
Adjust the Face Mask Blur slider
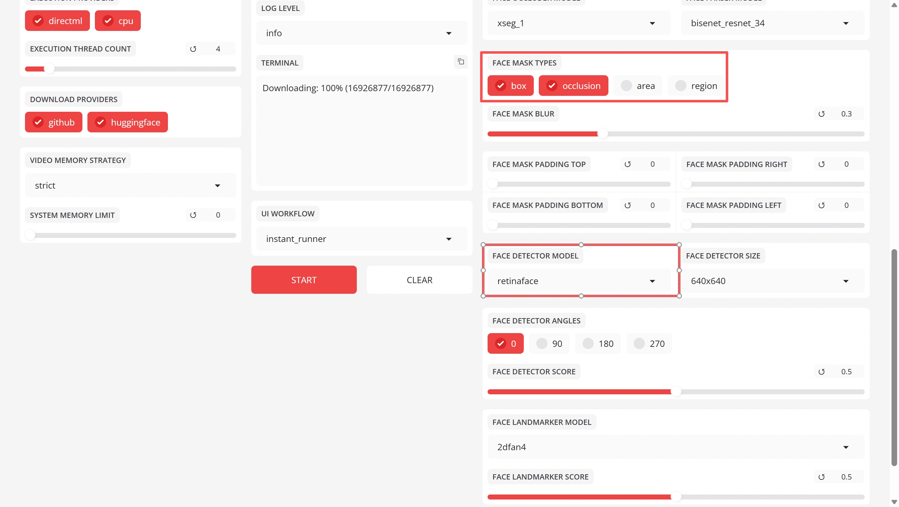point(675,134)
